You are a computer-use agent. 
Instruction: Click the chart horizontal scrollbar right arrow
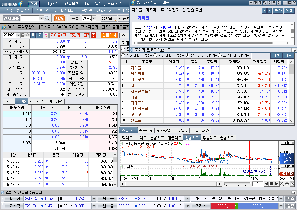click(x=219, y=184)
